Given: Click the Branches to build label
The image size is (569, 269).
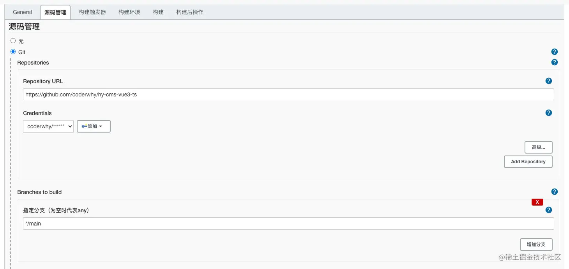Looking at the screenshot, I should (x=39, y=192).
